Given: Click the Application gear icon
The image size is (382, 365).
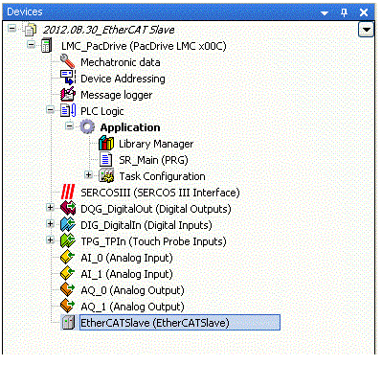Looking at the screenshot, I should [x=87, y=126].
